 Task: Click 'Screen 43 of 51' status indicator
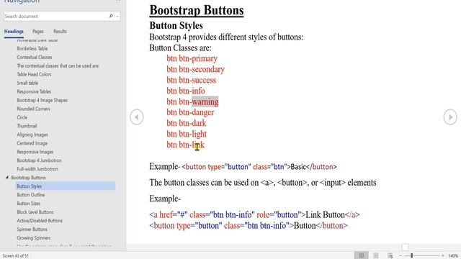(16, 256)
